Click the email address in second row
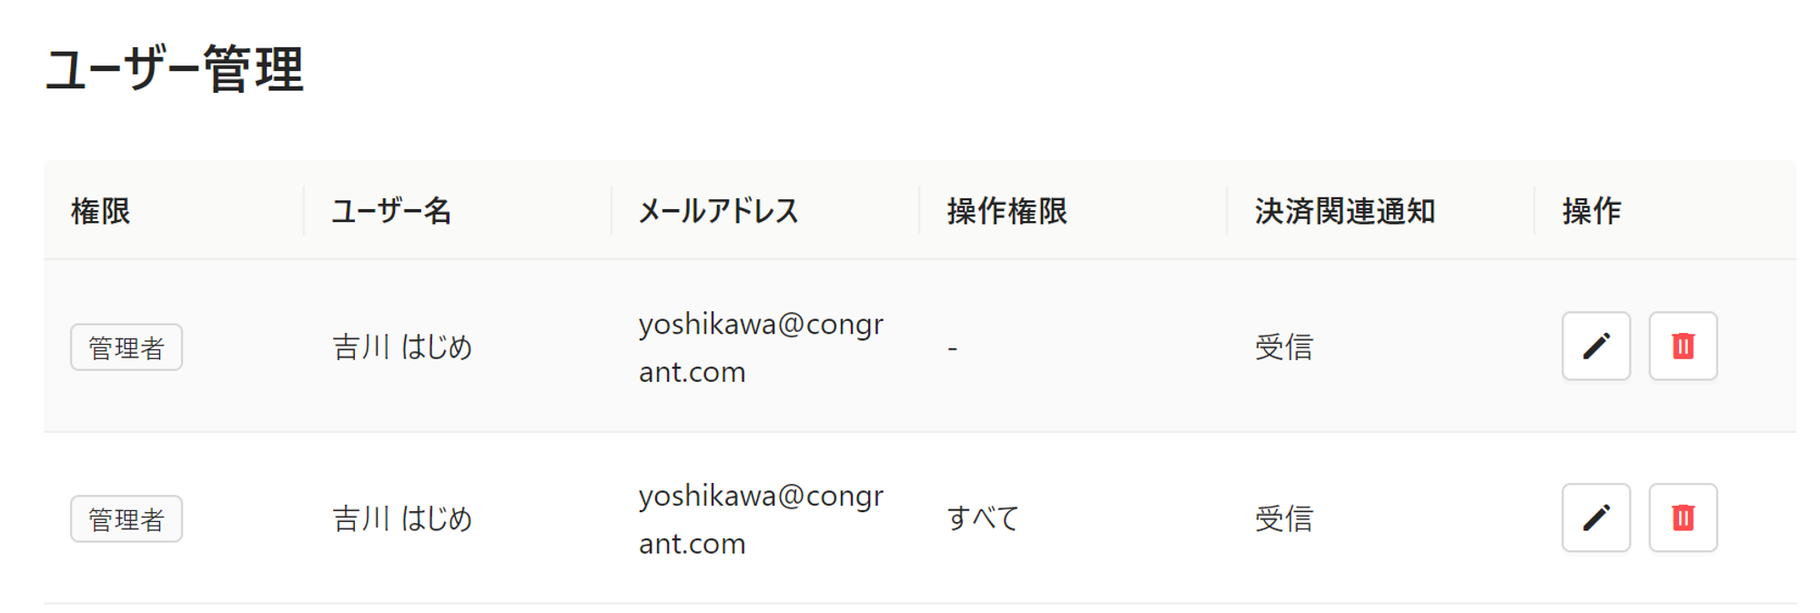Screen dimensions: 1820x613 [761, 519]
